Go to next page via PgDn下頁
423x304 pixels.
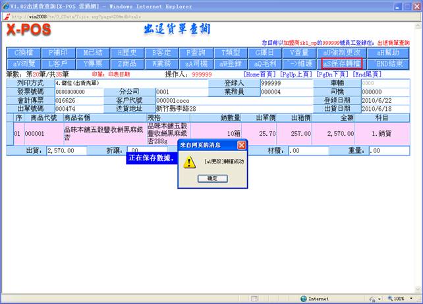(333, 75)
